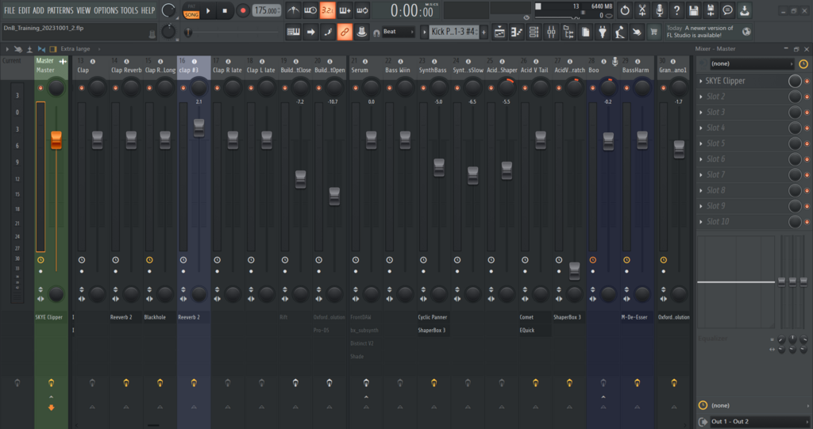Click the SynthBass volume fader
The image size is (813, 429).
click(x=439, y=167)
